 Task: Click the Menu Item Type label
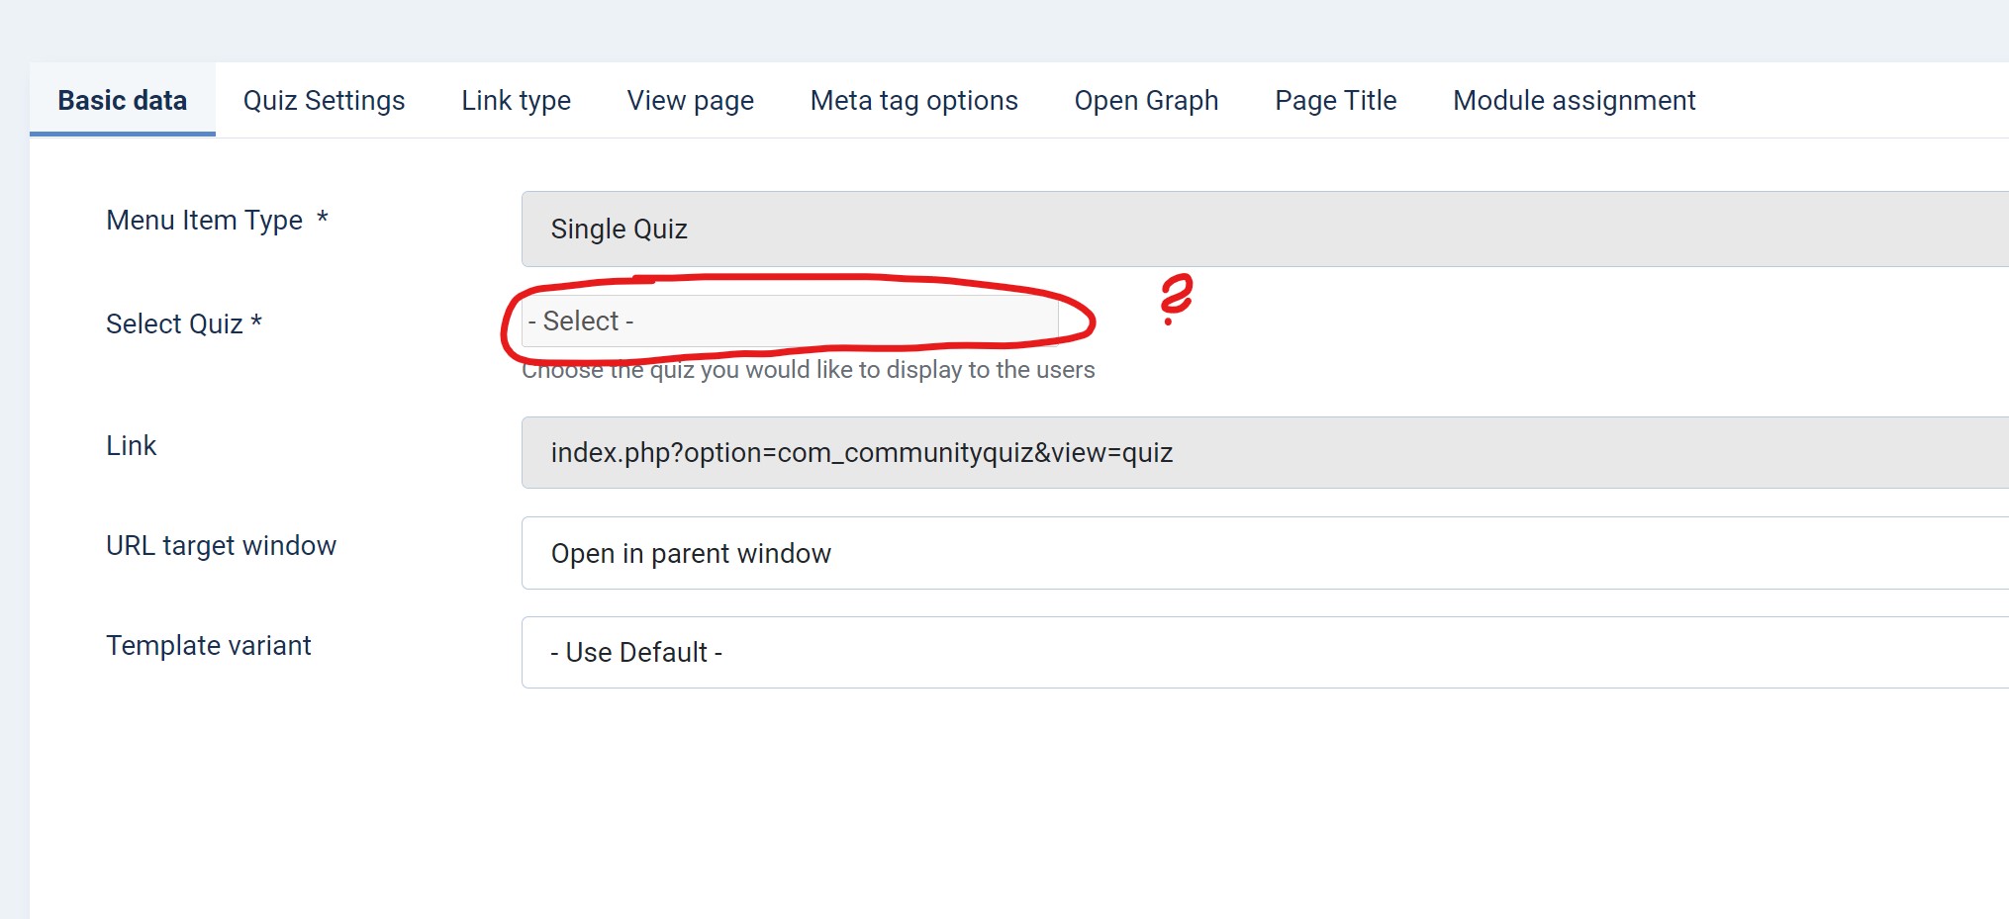coord(204,221)
